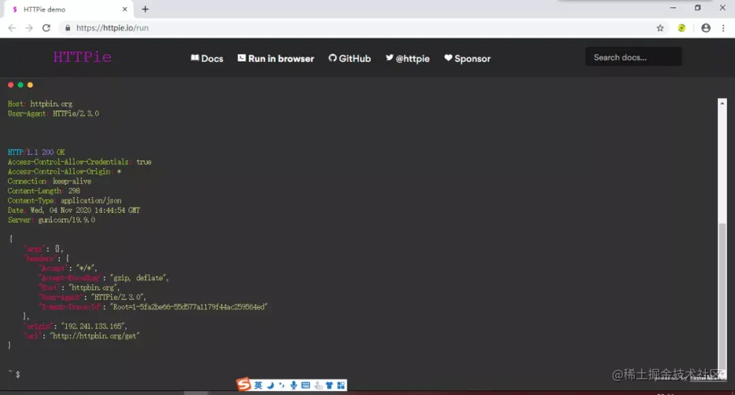The width and height of the screenshot is (735, 395).
Task: Open the Docs link
Action: 207,58
